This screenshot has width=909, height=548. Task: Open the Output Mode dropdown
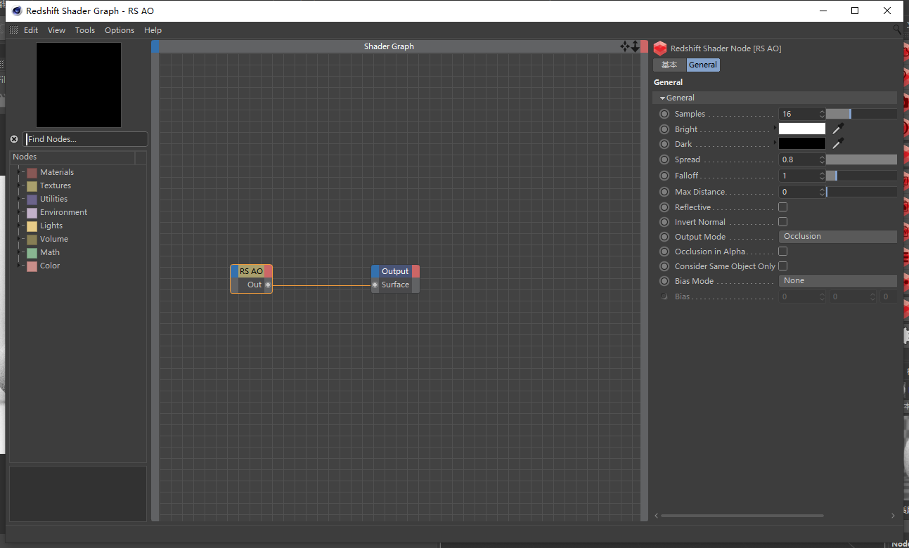click(838, 237)
